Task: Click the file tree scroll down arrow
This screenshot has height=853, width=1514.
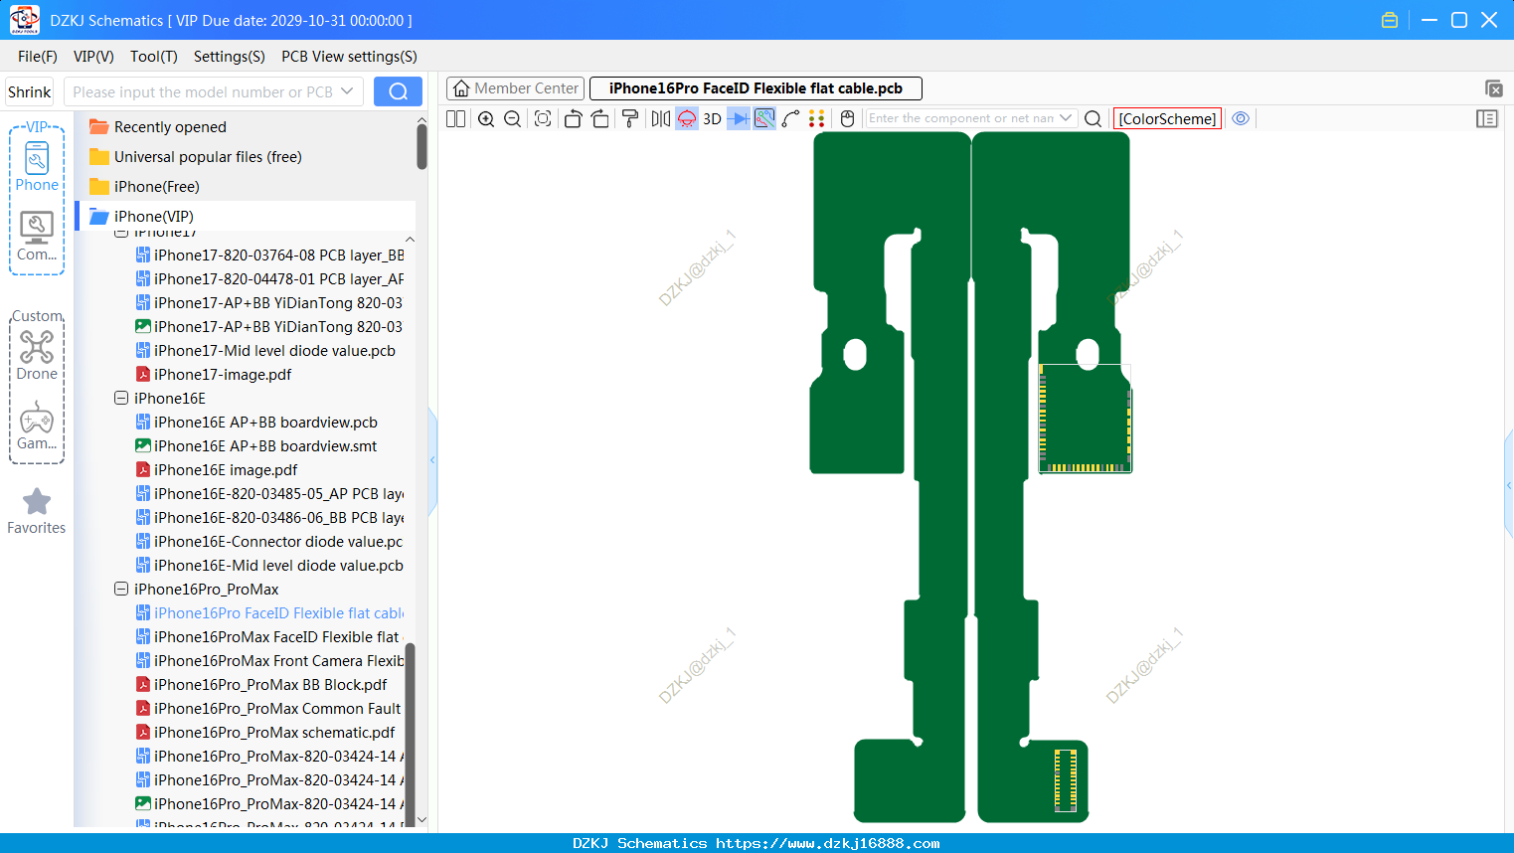Action: [x=421, y=820]
